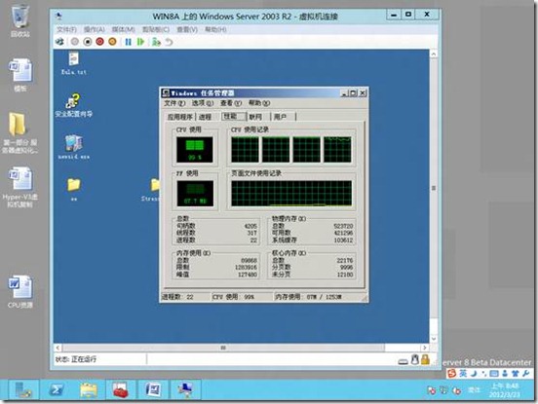Reset the VM with green play icon
This screenshot has height=404, width=538.
click(x=140, y=42)
